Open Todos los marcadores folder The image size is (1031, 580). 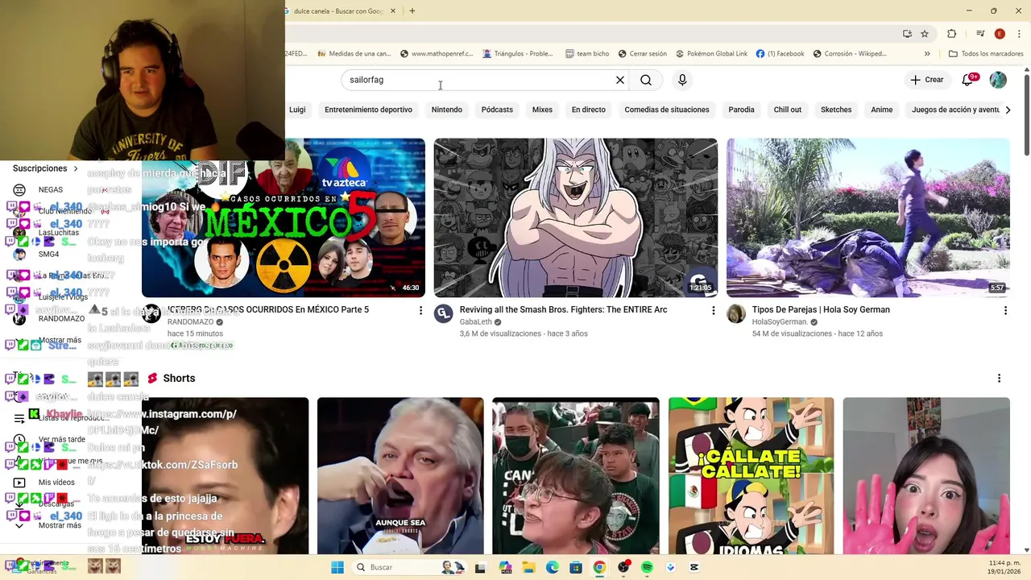pos(986,54)
